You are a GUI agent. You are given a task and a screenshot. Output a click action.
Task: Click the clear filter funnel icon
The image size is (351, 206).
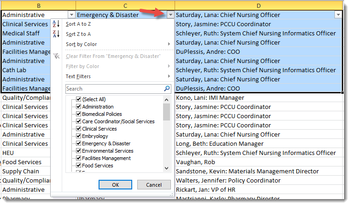click(56, 56)
